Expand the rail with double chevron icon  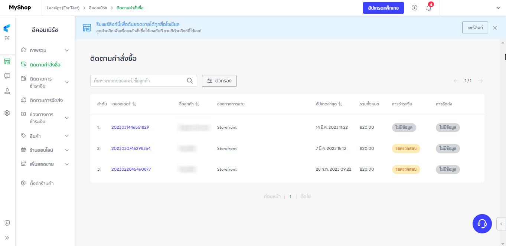pyautogui.click(x=7, y=238)
